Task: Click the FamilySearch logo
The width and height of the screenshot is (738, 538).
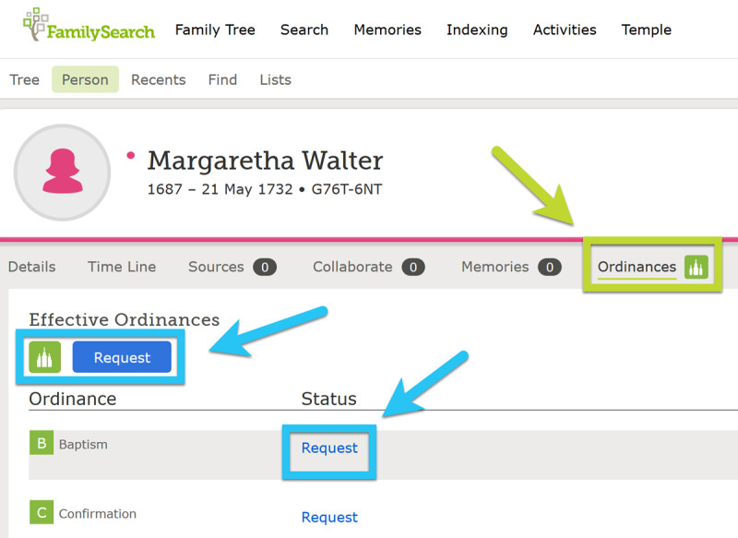Action: pos(89,26)
